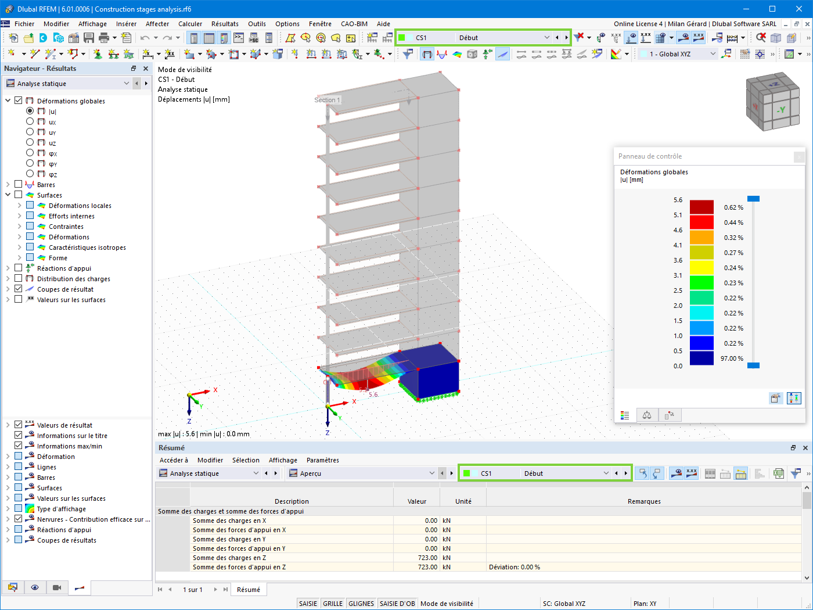The width and height of the screenshot is (813, 610).
Task: Open the color legend tab in control panel
Action: pyautogui.click(x=625, y=415)
